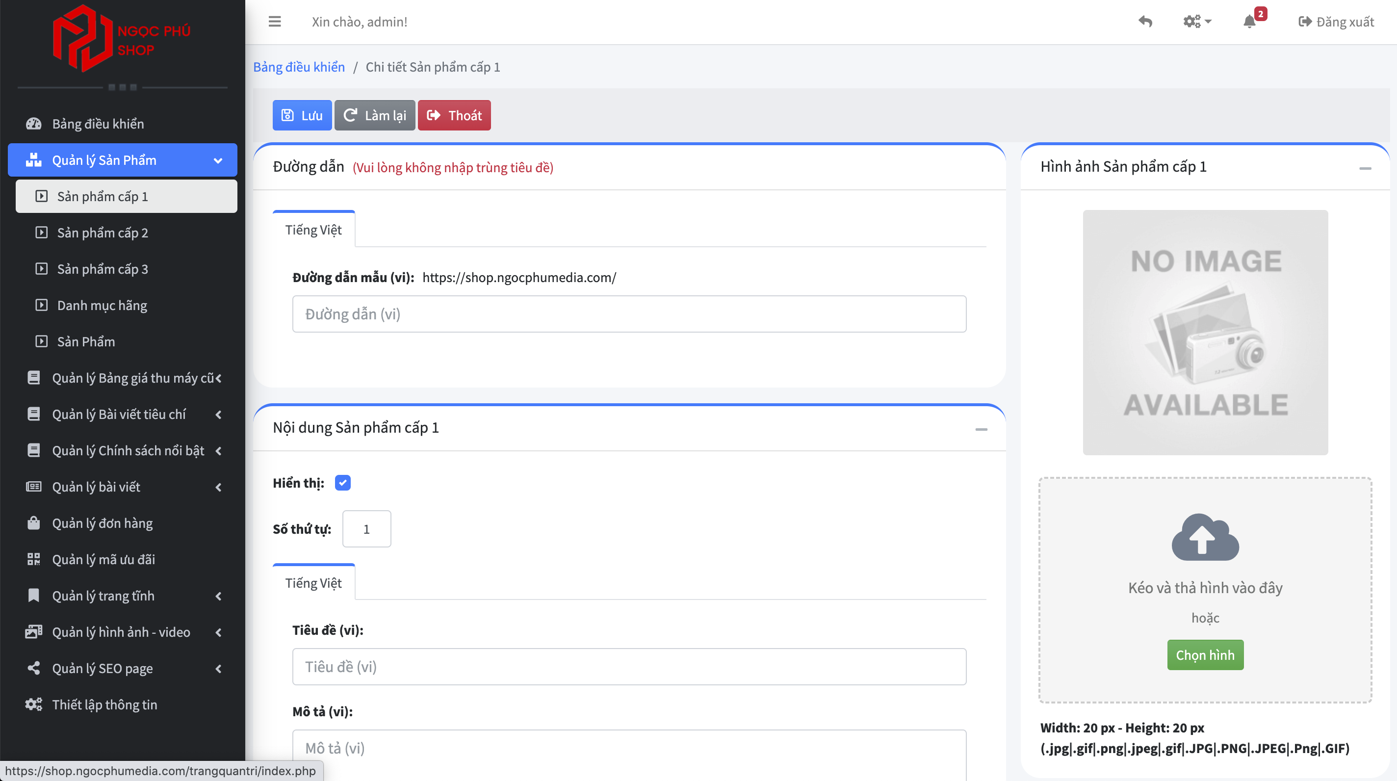Click the QR code Quản lý mã ưu đãi icon
The width and height of the screenshot is (1397, 781).
click(x=34, y=559)
